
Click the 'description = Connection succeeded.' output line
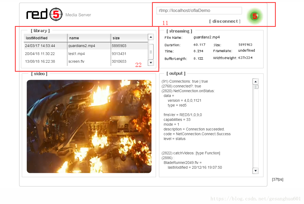[x=194, y=129]
